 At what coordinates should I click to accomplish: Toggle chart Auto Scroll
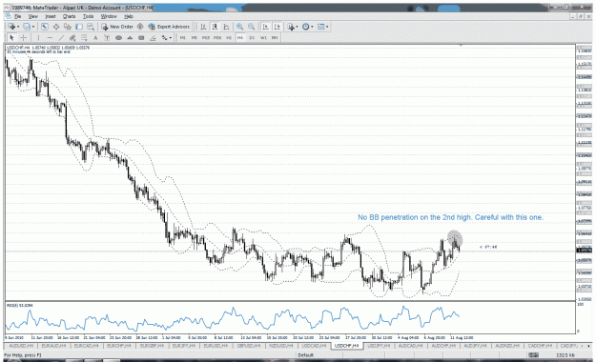pos(266,27)
